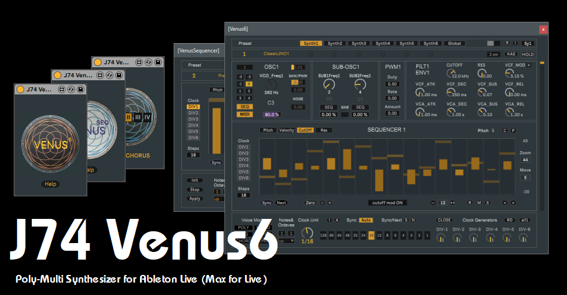Screen dimensions: 567x295
Task: Click the hot-swap icon on front Venus device
Action: pos(71,89)
